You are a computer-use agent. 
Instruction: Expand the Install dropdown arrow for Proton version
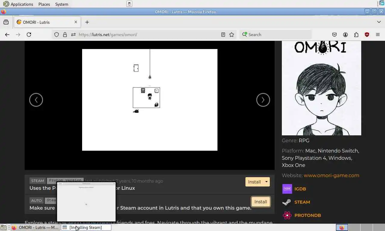[x=266, y=182]
